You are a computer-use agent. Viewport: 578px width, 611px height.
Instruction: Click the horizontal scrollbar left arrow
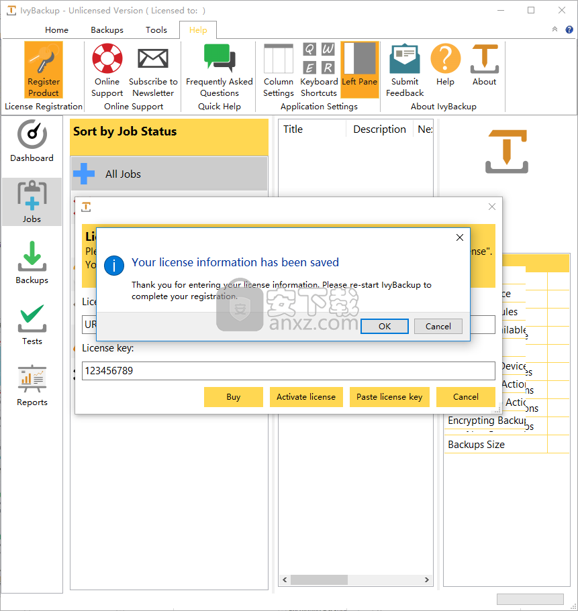coord(285,580)
